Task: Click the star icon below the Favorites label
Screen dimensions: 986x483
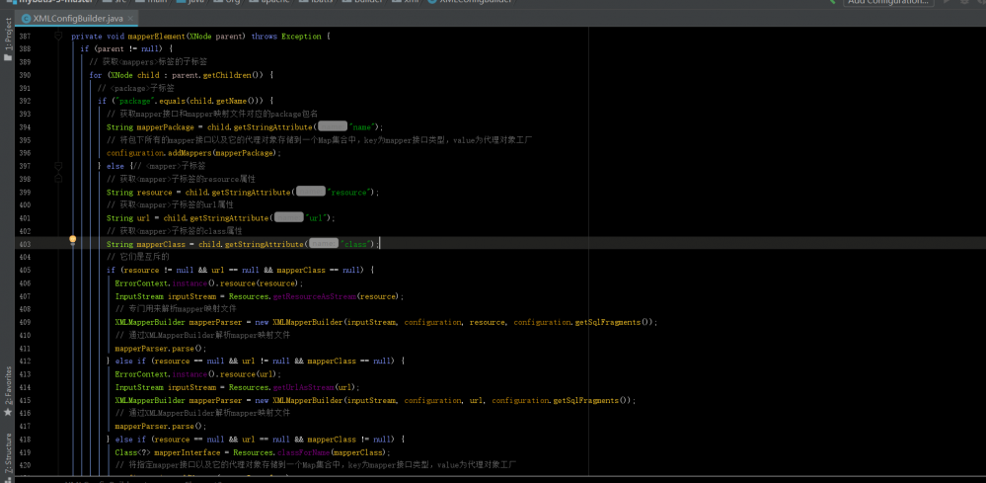Action: [8, 412]
